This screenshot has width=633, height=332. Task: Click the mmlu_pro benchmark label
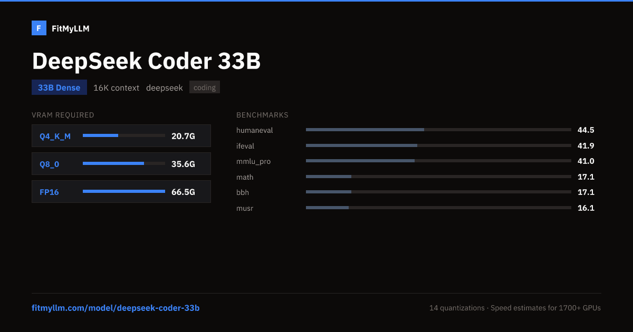pyautogui.click(x=253, y=161)
